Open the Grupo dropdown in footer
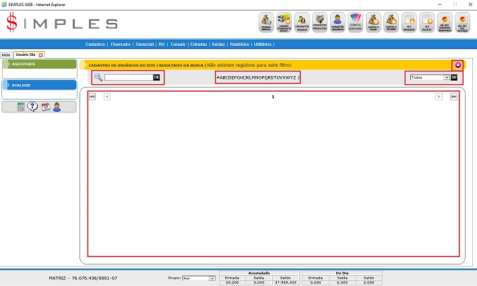Image resolution: width=477 pixels, height=286 pixels. (199, 277)
